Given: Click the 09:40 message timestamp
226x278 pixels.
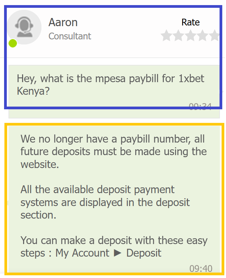Looking at the screenshot, I should (201, 268).
